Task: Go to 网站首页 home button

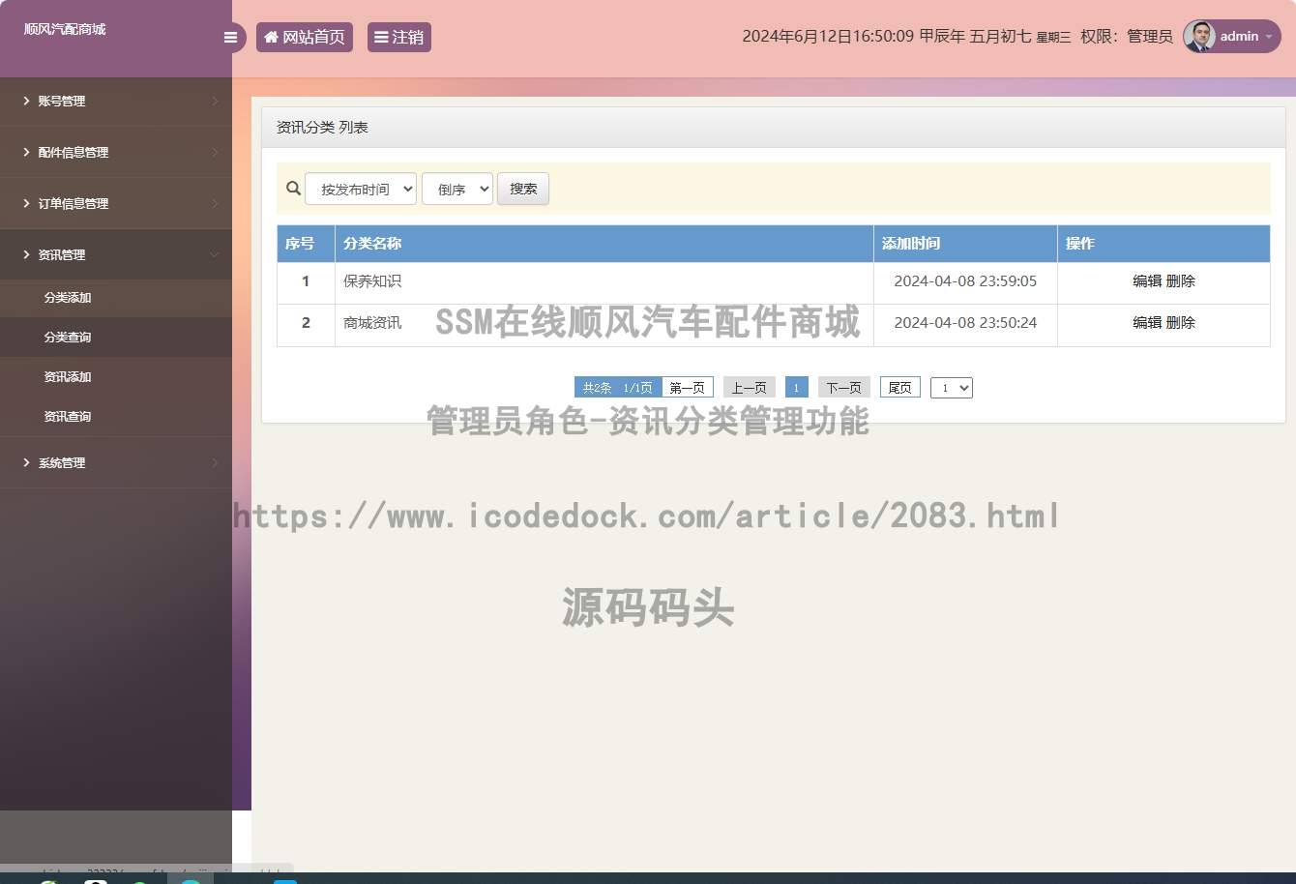Action: pos(305,37)
